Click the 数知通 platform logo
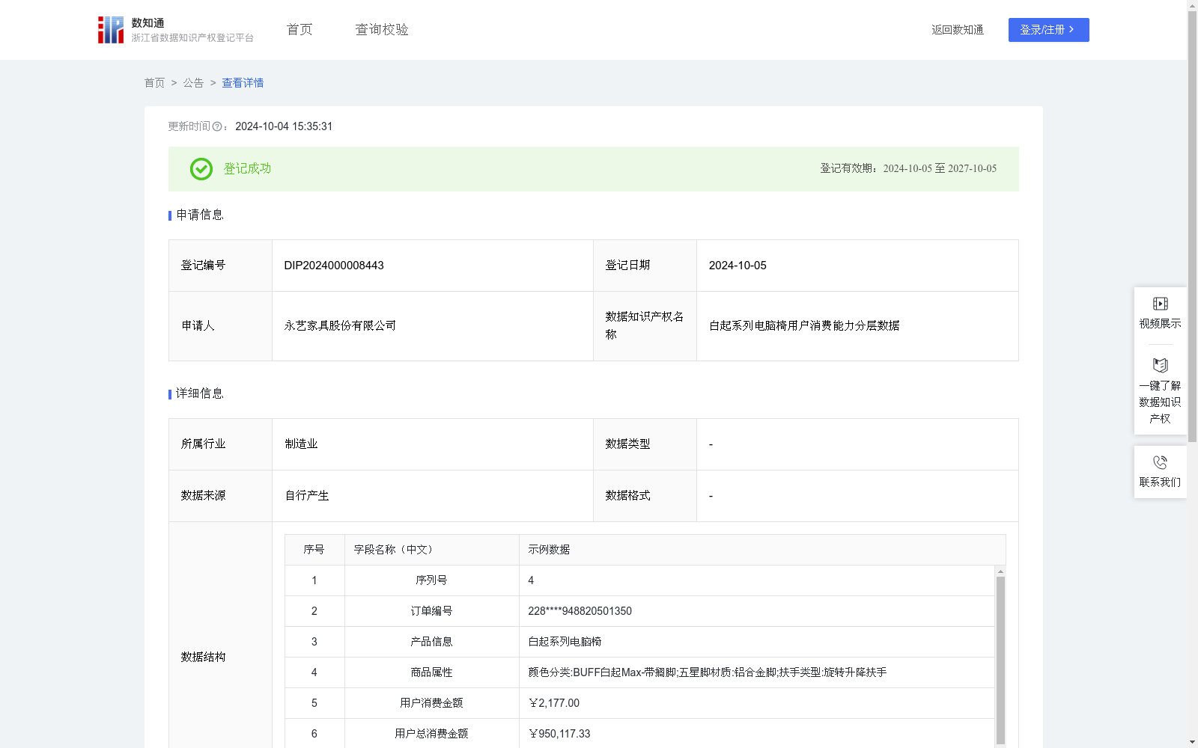Screen dimensions: 1198x748 [x=176, y=30]
